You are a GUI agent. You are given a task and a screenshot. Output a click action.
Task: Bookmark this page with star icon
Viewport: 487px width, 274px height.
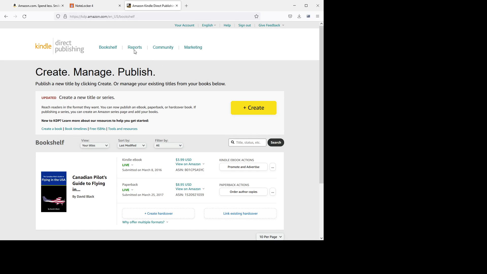[256, 16]
